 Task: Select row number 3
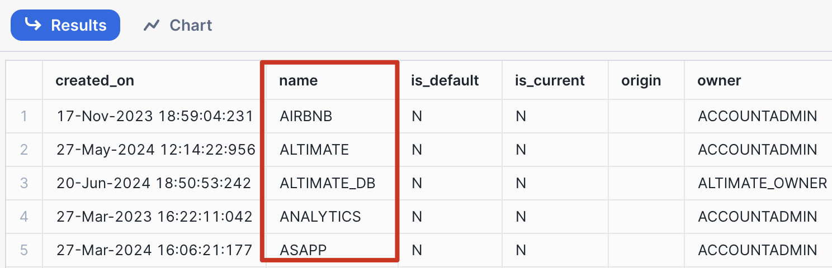click(x=23, y=183)
